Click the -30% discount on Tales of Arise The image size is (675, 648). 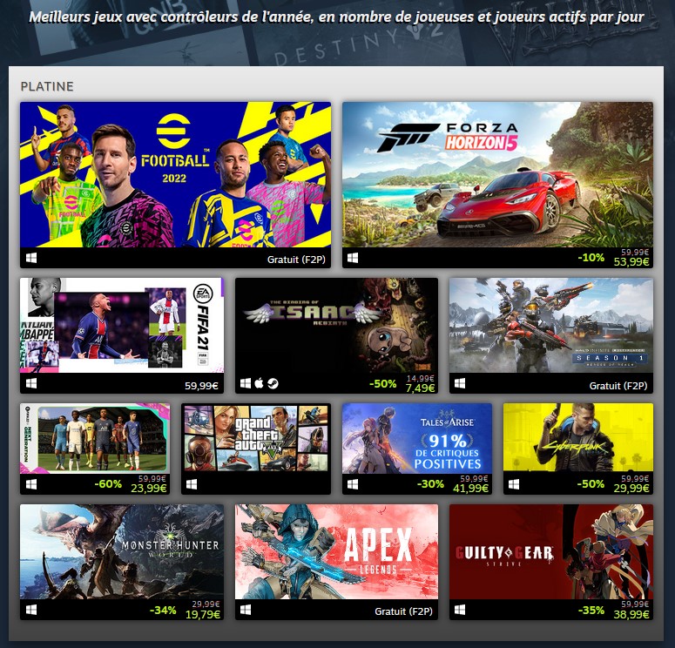(x=430, y=484)
